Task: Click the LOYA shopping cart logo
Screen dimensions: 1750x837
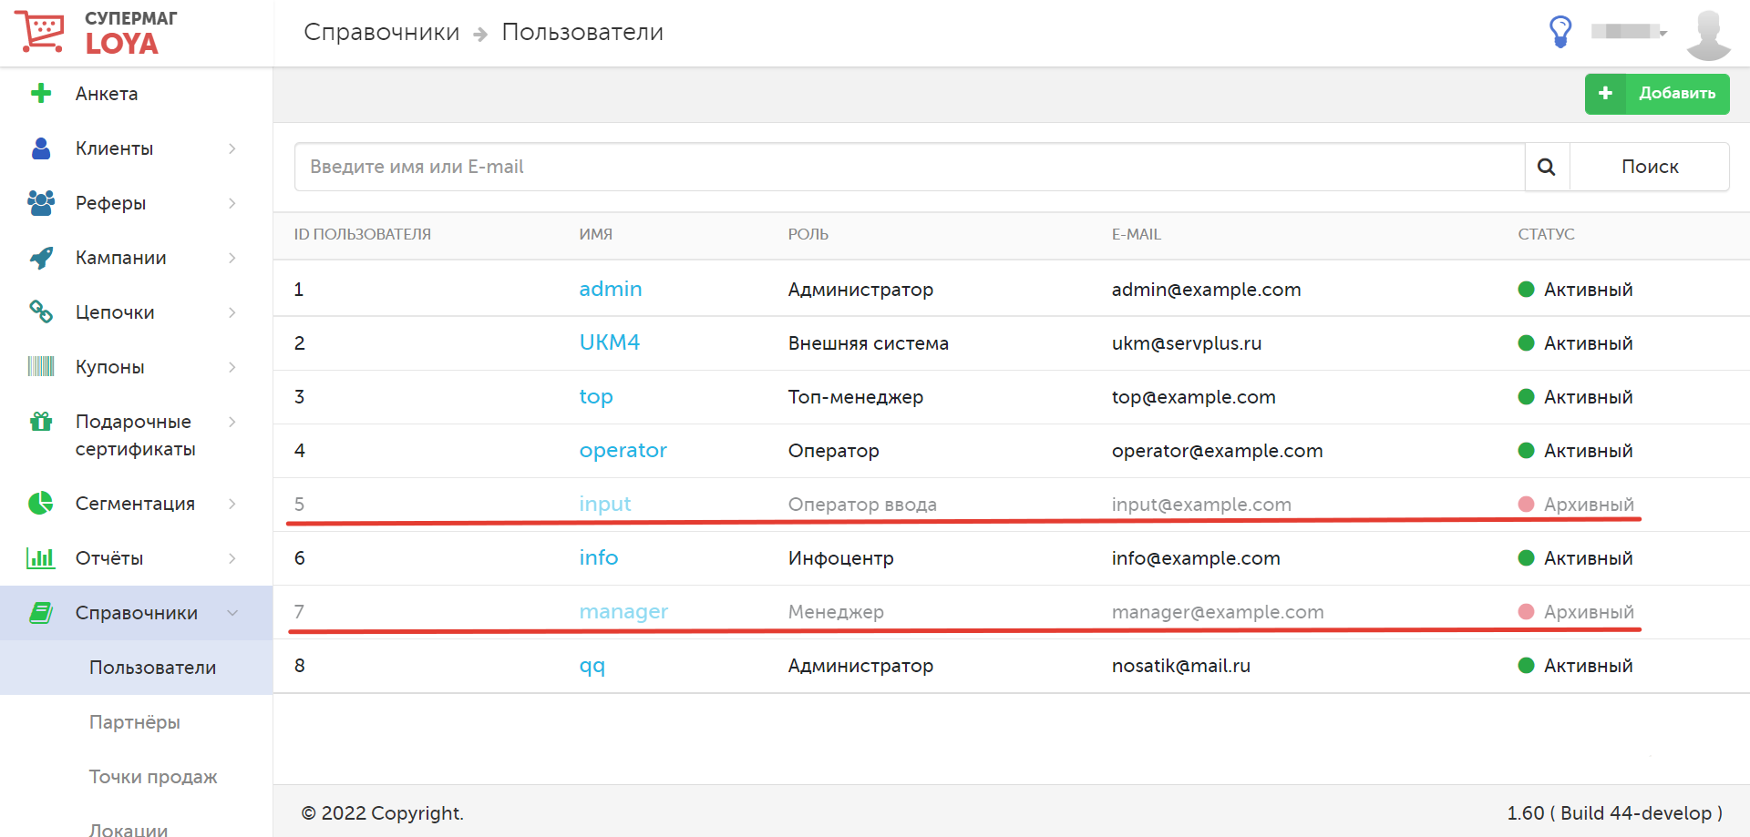Action: coord(39,31)
